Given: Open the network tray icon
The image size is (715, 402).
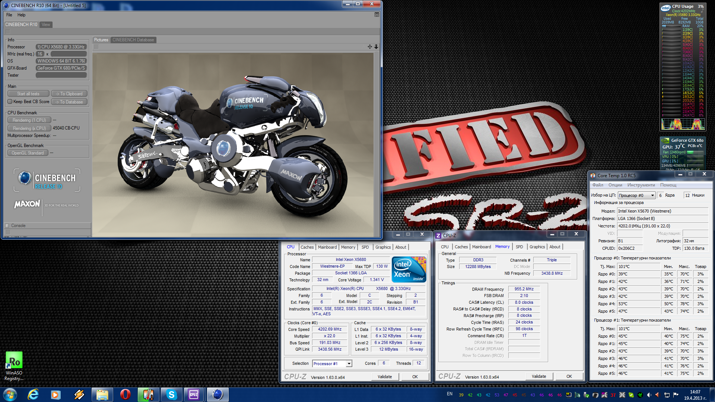Looking at the screenshot, I should coord(667,395).
